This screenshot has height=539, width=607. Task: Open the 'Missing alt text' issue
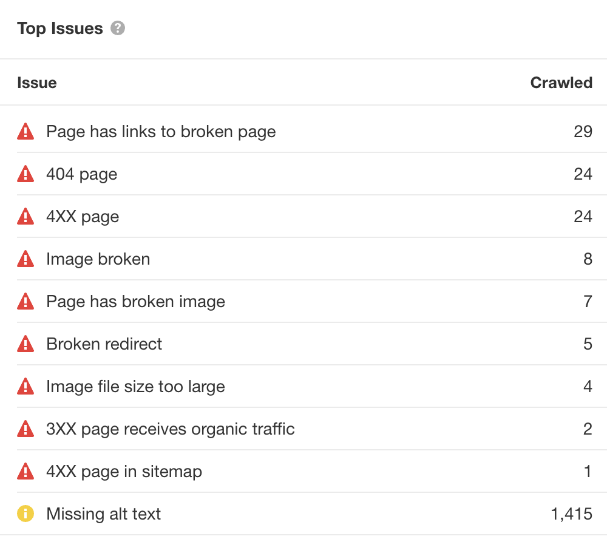click(104, 514)
